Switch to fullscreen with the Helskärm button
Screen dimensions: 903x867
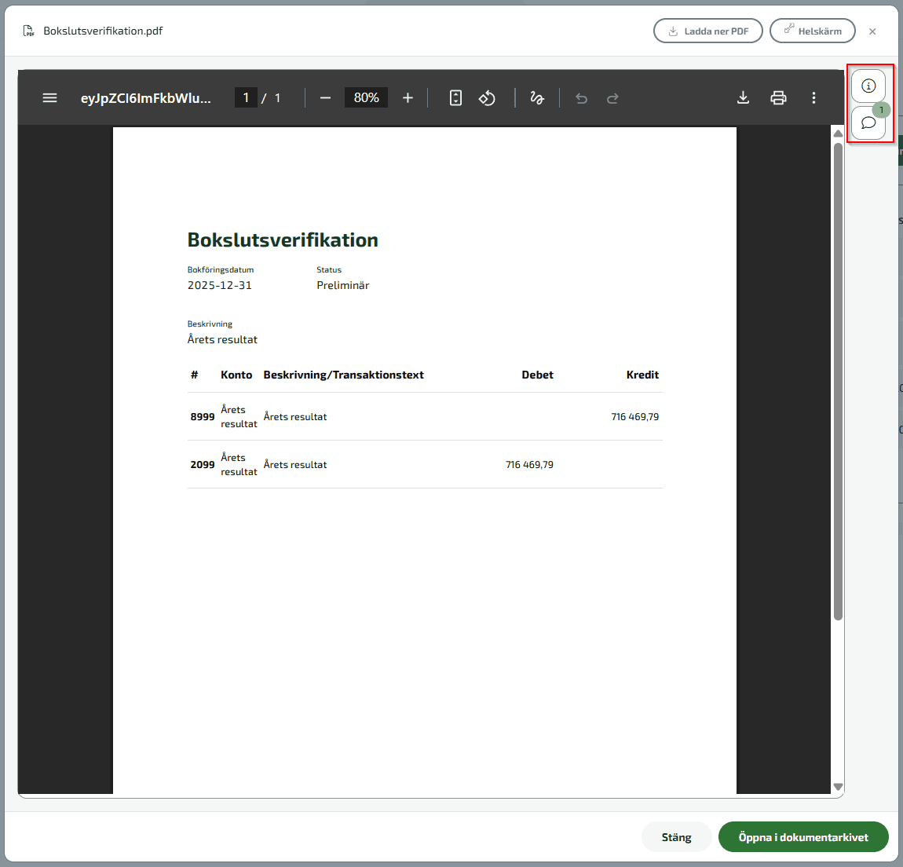tap(812, 31)
